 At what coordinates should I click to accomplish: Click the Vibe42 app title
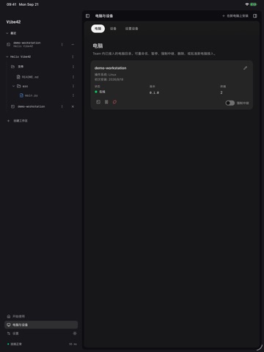[13, 22]
